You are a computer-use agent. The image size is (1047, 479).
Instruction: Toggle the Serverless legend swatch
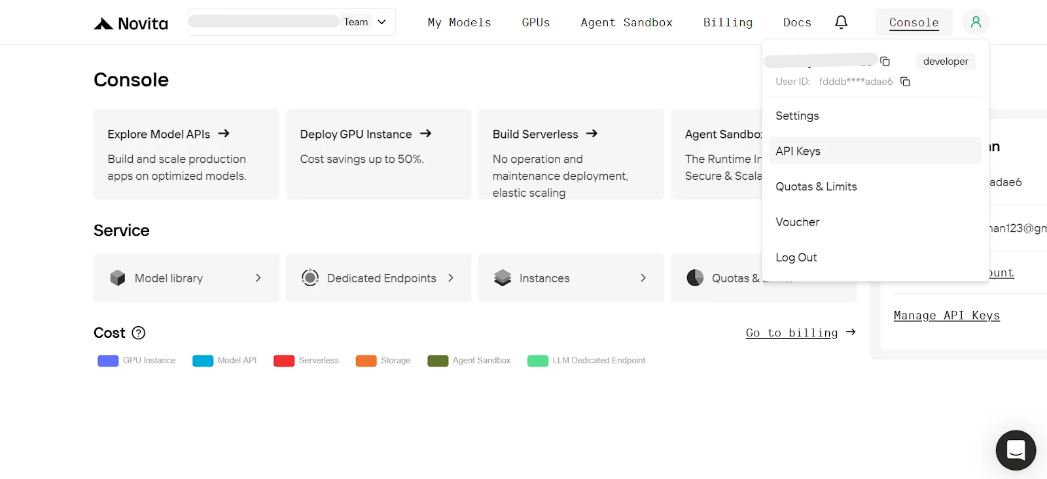click(284, 361)
